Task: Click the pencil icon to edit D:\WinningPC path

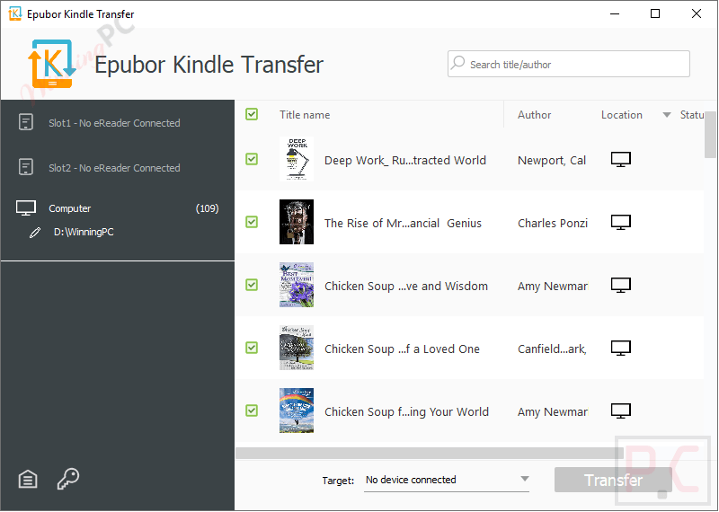Action: tap(35, 233)
